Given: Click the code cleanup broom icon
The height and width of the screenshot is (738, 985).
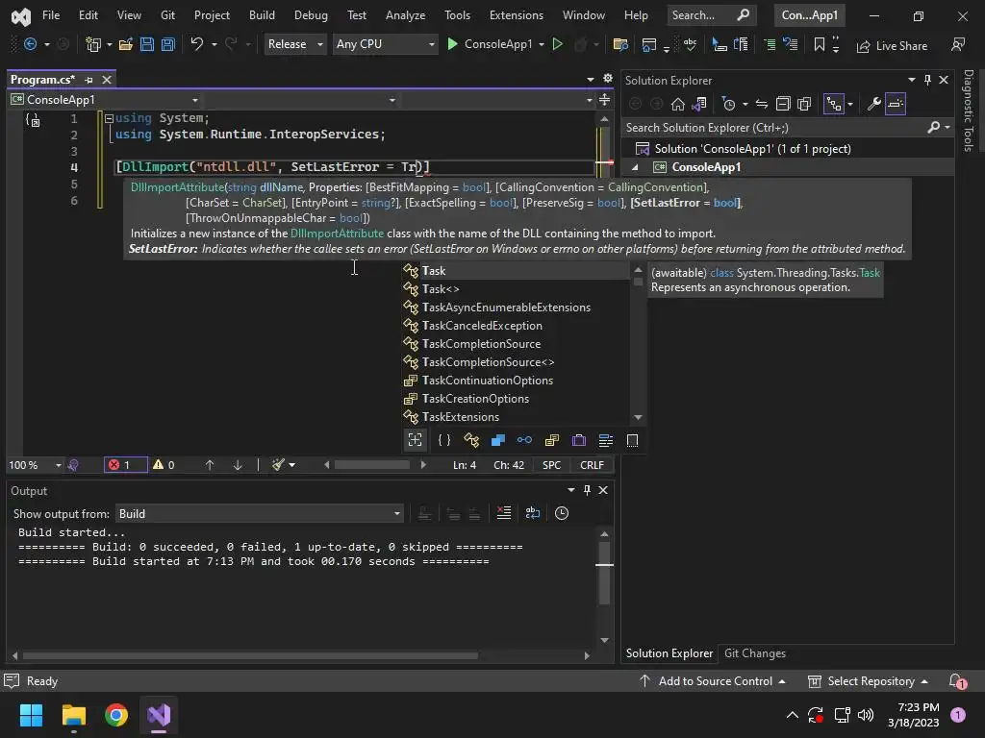Looking at the screenshot, I should (278, 465).
